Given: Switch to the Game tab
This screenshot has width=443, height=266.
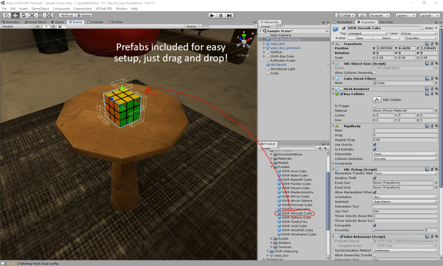Looking at the screenshot, I should coord(57,22).
